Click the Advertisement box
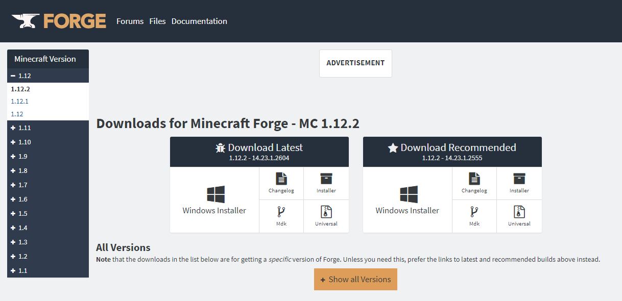Image resolution: width=622 pixels, height=301 pixels. (x=355, y=63)
